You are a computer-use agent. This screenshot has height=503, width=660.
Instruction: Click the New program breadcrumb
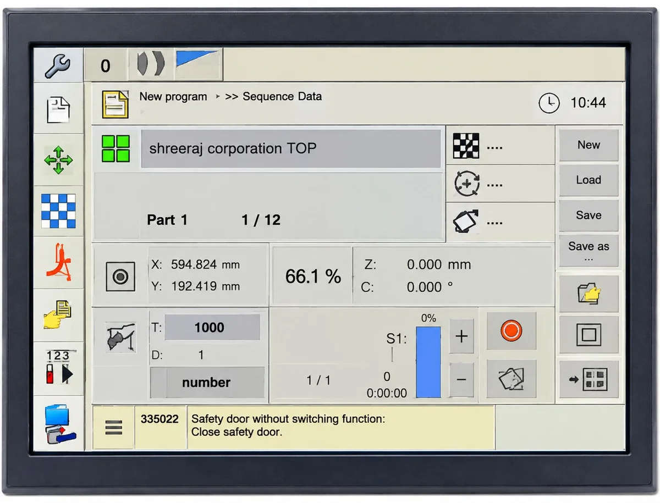point(173,97)
